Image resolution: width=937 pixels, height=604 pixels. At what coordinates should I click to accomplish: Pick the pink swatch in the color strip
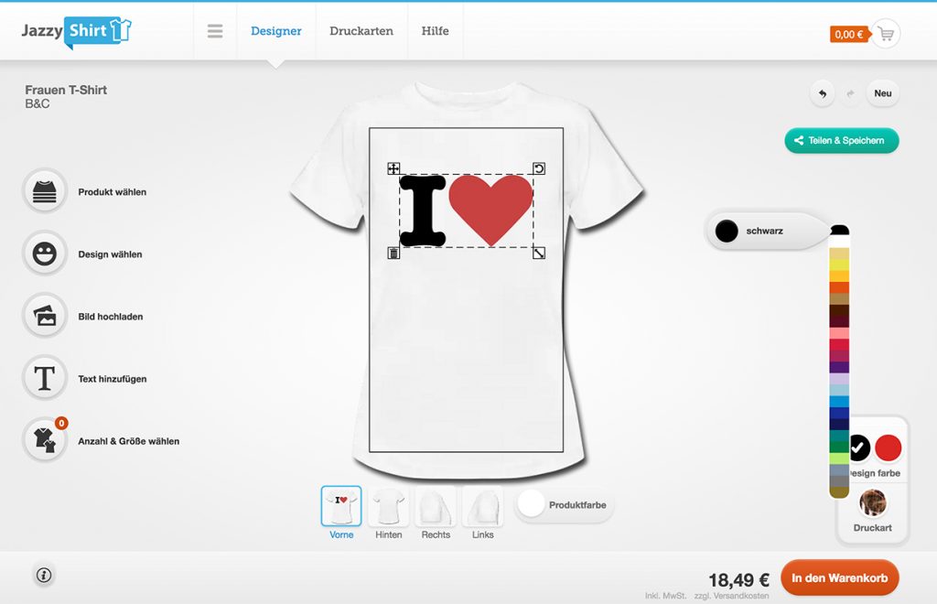point(839,333)
